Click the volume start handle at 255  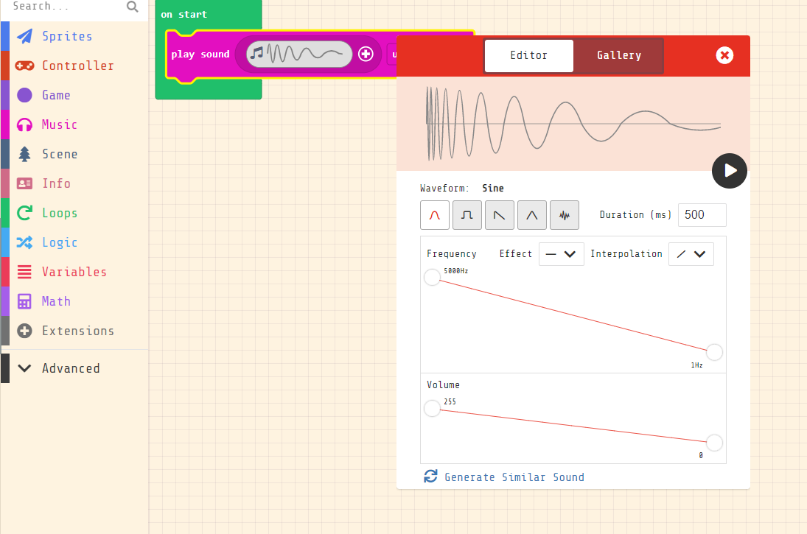click(x=433, y=409)
